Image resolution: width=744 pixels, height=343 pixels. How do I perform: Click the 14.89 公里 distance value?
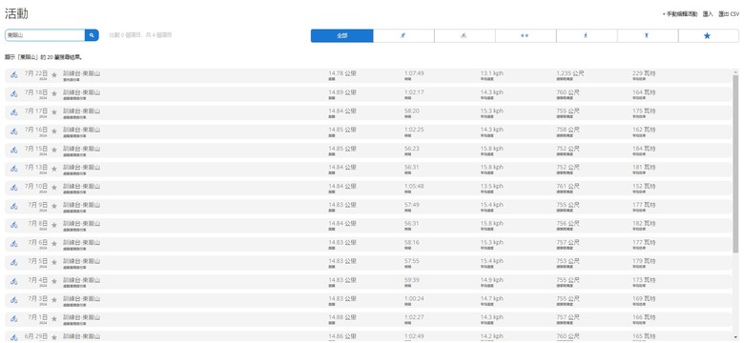[x=342, y=92]
